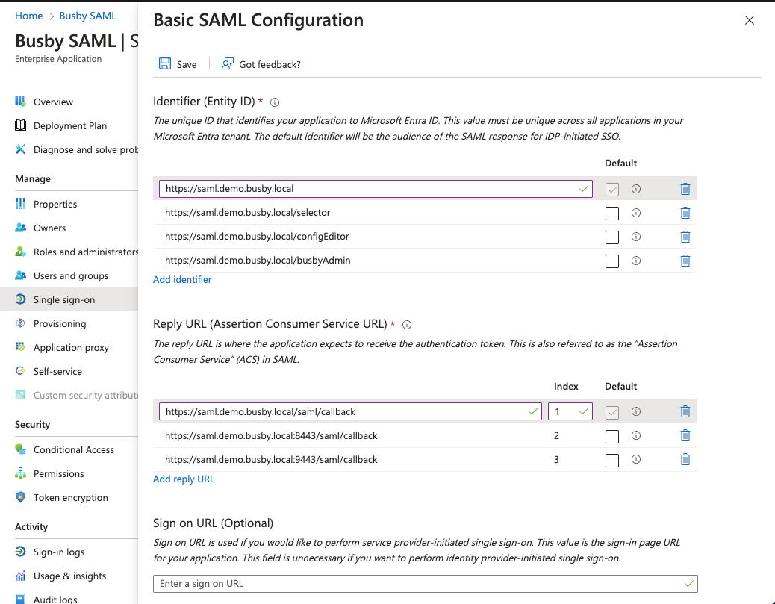Show default info for /selector identifier
The height and width of the screenshot is (604, 775).
[x=636, y=213]
